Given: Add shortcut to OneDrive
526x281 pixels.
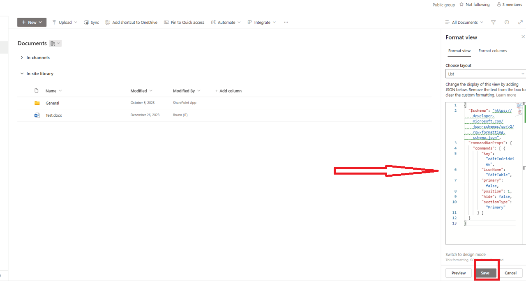Looking at the screenshot, I should click(x=131, y=22).
